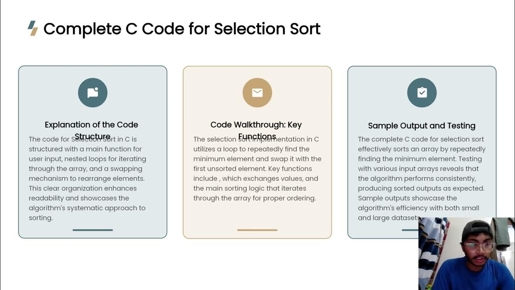Viewport: 515px width, 290px height.
Task: Click 'Code Walkthrough: Key Functions' heading
Action: tap(256, 125)
